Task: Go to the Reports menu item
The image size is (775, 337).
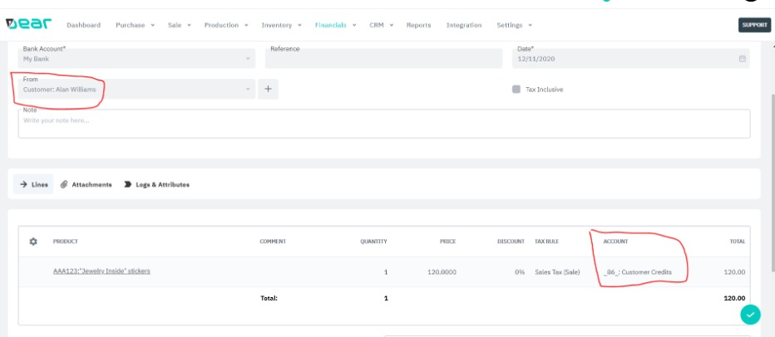Action: (x=418, y=25)
